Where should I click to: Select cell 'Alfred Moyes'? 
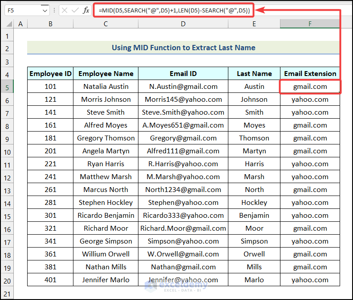click(x=105, y=125)
